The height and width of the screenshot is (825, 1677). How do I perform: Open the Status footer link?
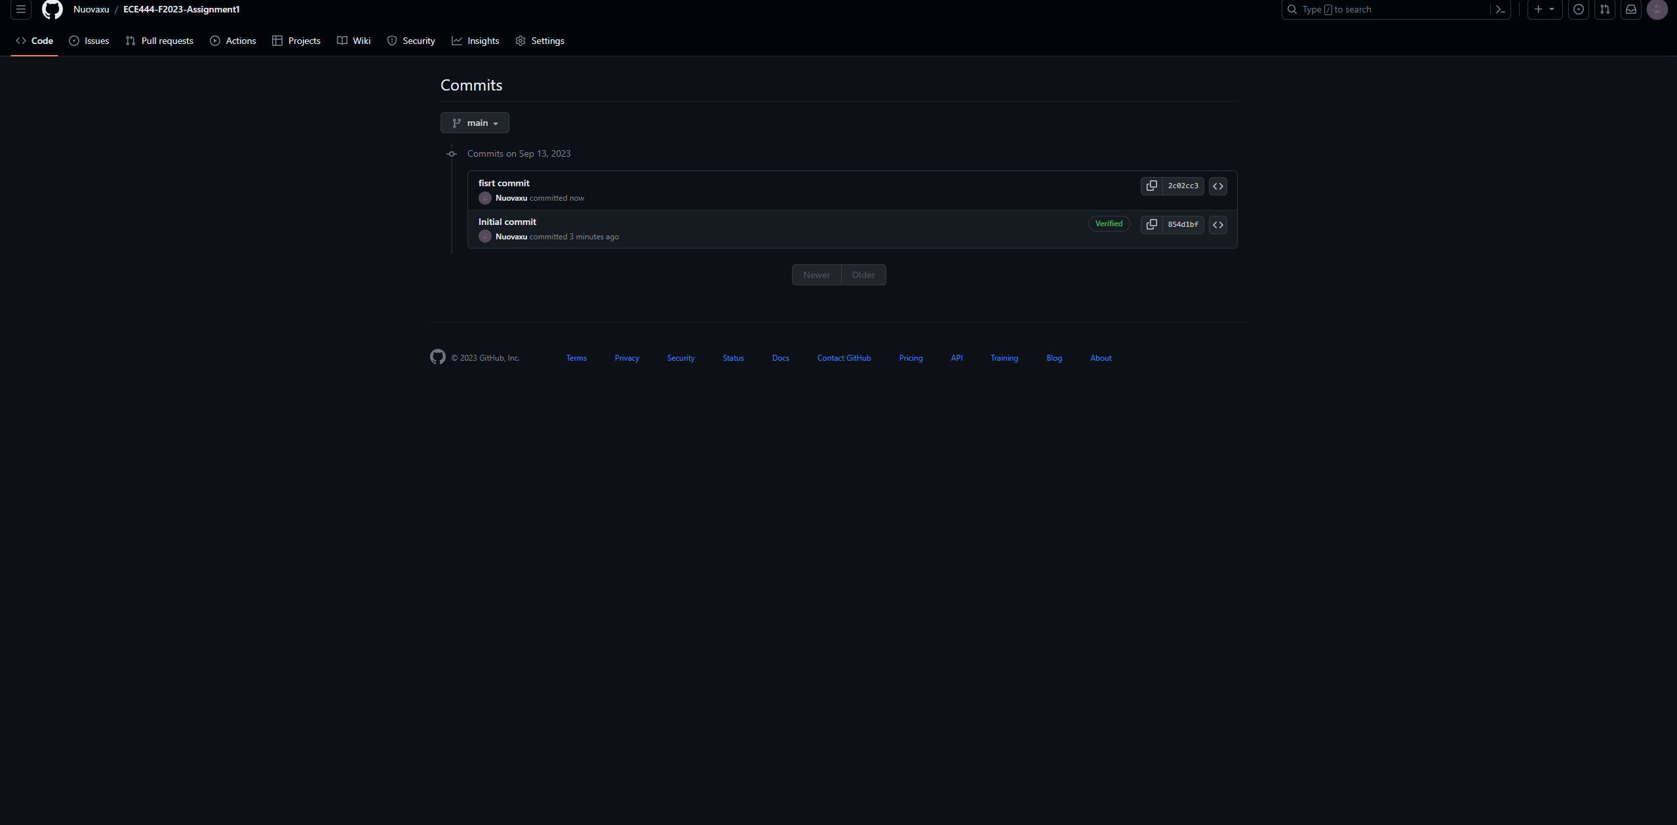click(733, 358)
